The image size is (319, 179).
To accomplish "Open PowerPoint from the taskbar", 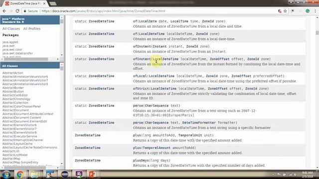I will pyautogui.click(x=92, y=175).
